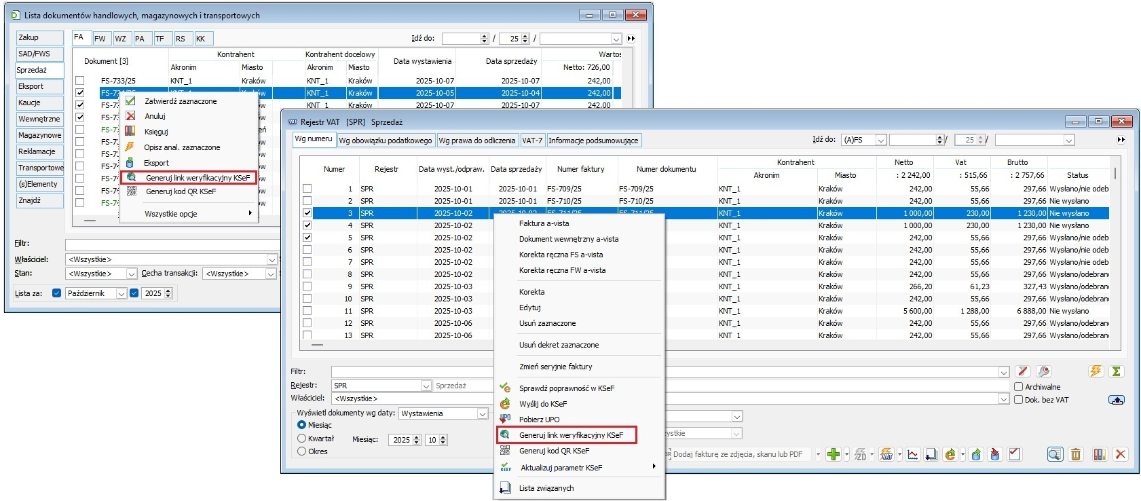This screenshot has height=501, width=1141.
Task: Click the Reklamacje sidebar button
Action: click(37, 151)
